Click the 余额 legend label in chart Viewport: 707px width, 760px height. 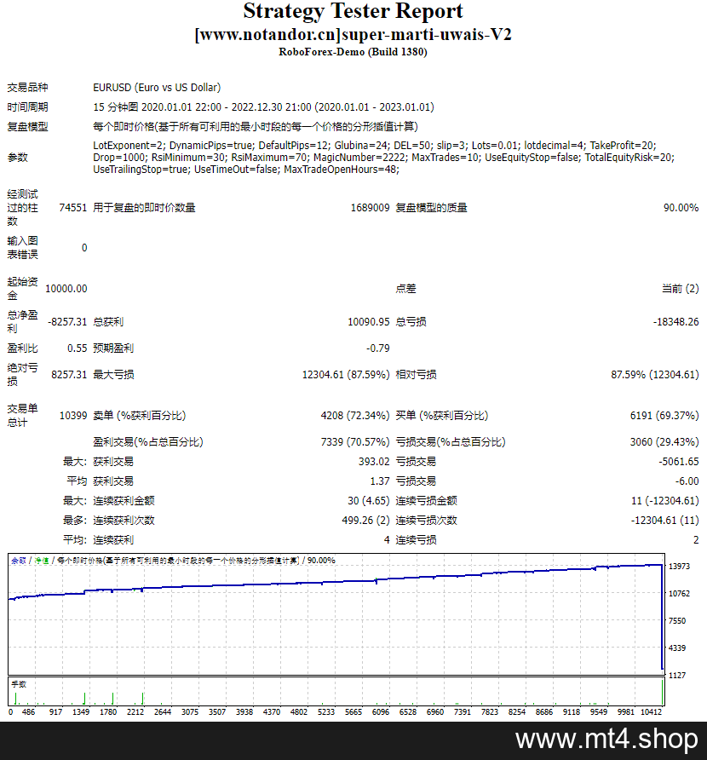coord(19,561)
